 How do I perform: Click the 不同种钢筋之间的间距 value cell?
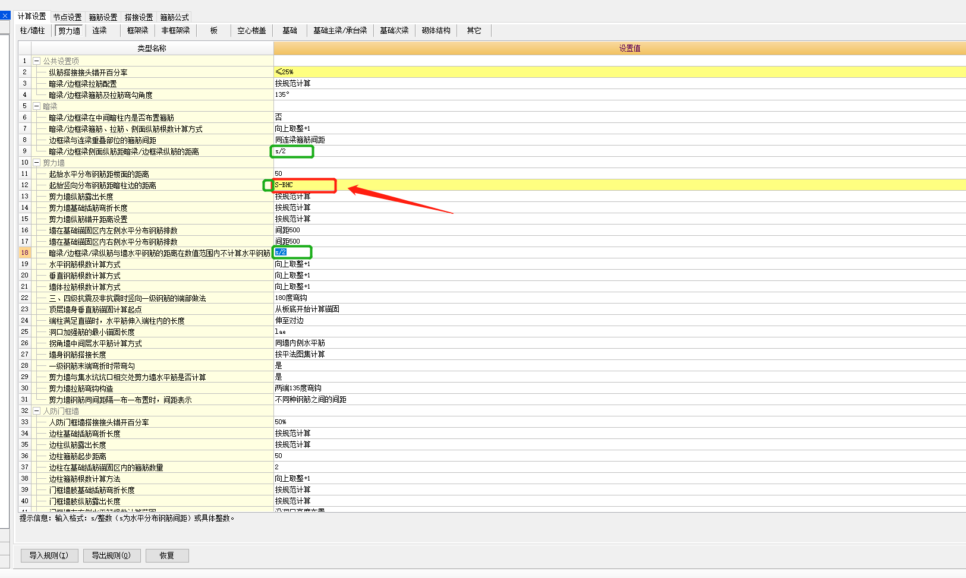[619, 399]
